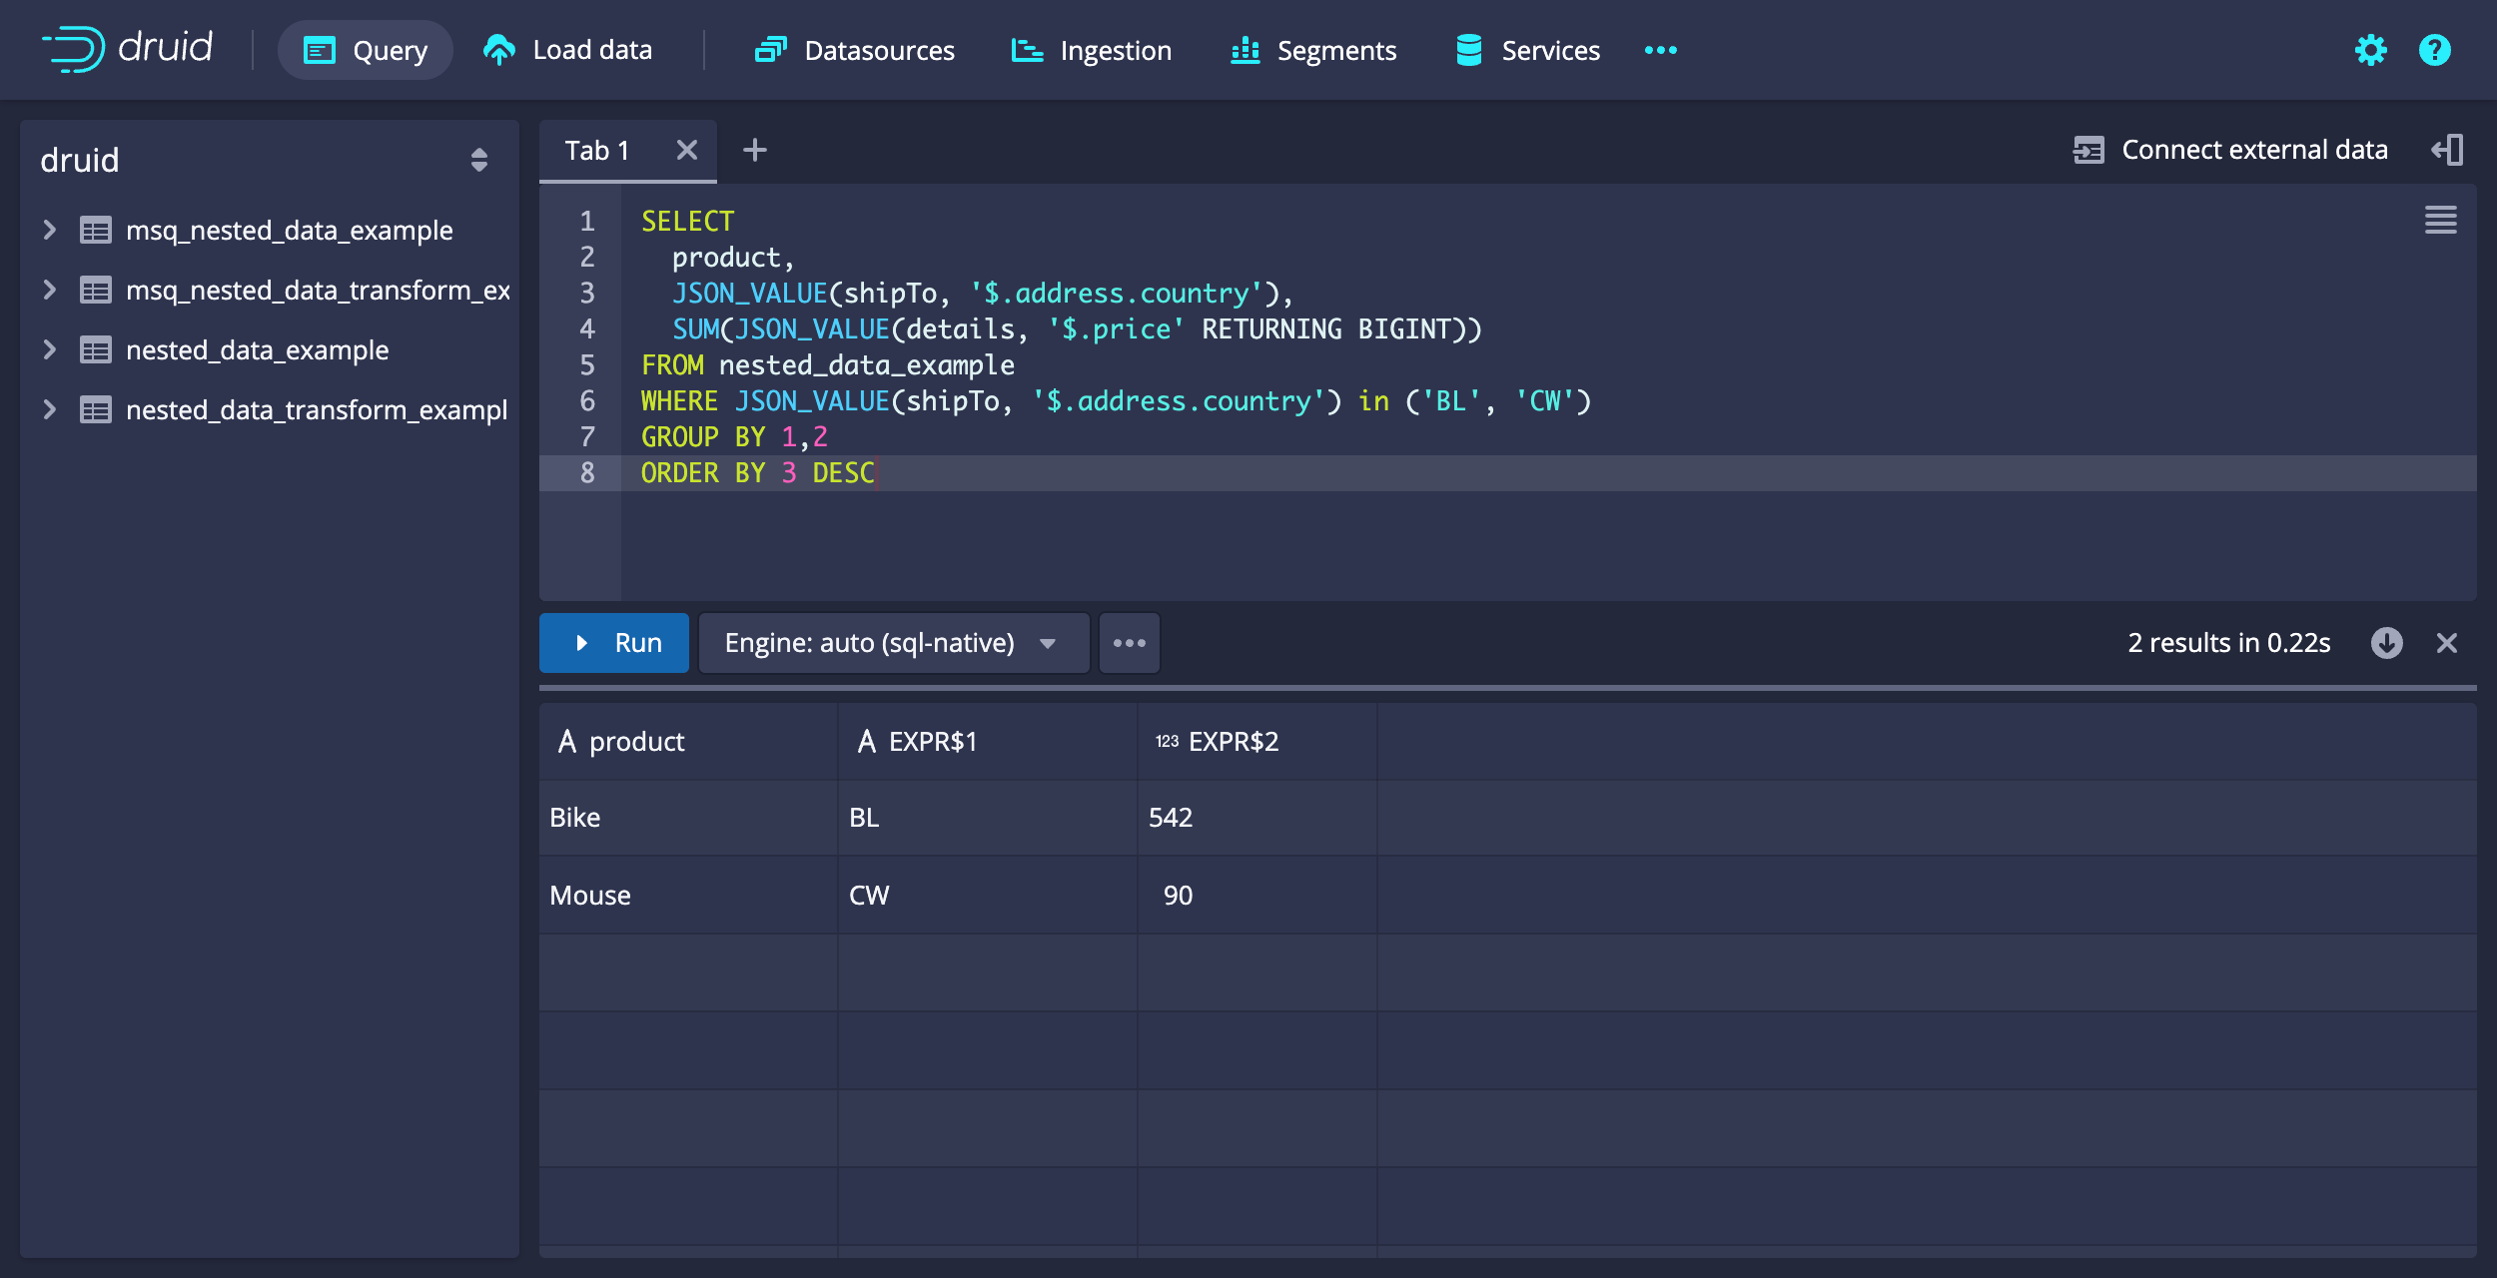Screen dimensions: 2497x1278
Task: Close Tab 1 with the X
Action: (x=686, y=150)
